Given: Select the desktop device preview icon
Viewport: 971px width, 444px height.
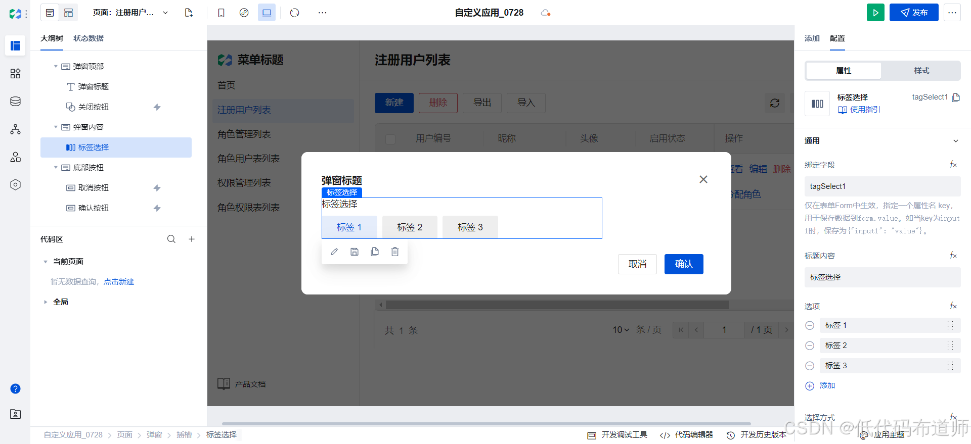Looking at the screenshot, I should (267, 13).
